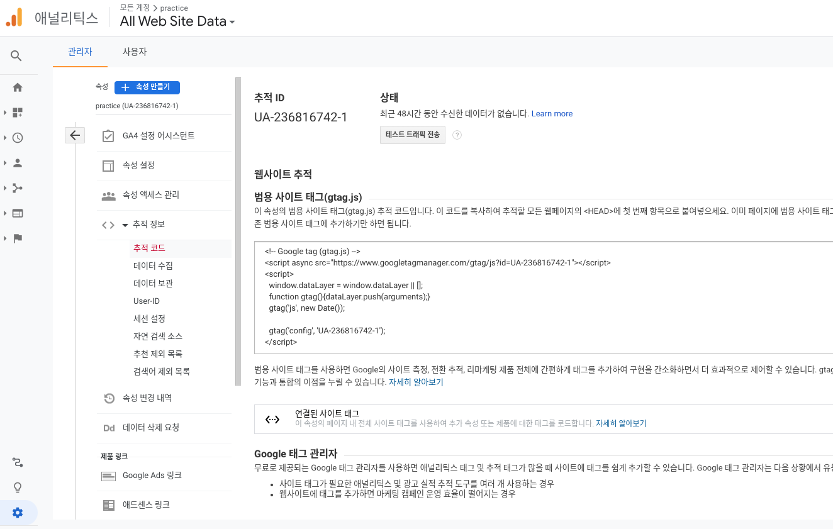
Task: Click the GA4 설정 어시스턴트 checkbox icon
Action: (108, 136)
